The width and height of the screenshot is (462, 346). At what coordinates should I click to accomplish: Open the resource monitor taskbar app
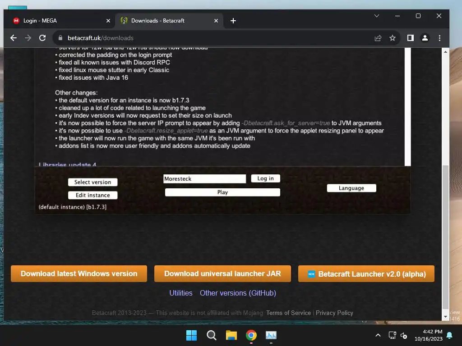271,335
